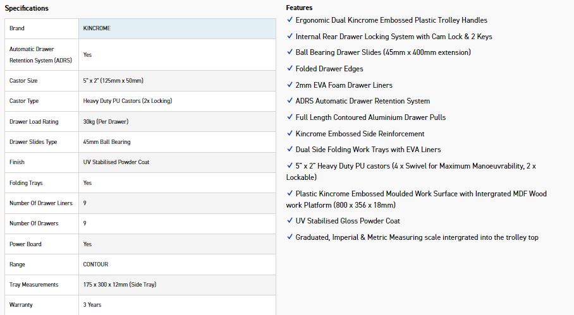The width and height of the screenshot is (574, 315).
Task: Click the checkmark next to ADRS Automatic Drawer Retention System
Action: [x=290, y=101]
